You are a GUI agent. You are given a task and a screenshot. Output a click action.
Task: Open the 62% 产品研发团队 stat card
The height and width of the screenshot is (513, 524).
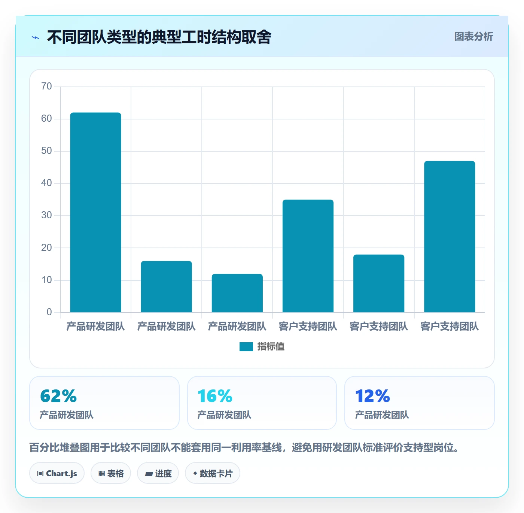(104, 403)
